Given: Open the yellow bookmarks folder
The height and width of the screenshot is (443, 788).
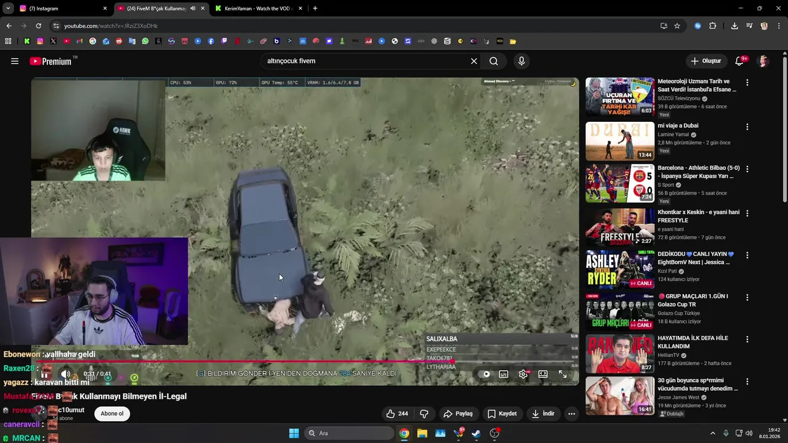Looking at the screenshot, I should click(x=513, y=41).
